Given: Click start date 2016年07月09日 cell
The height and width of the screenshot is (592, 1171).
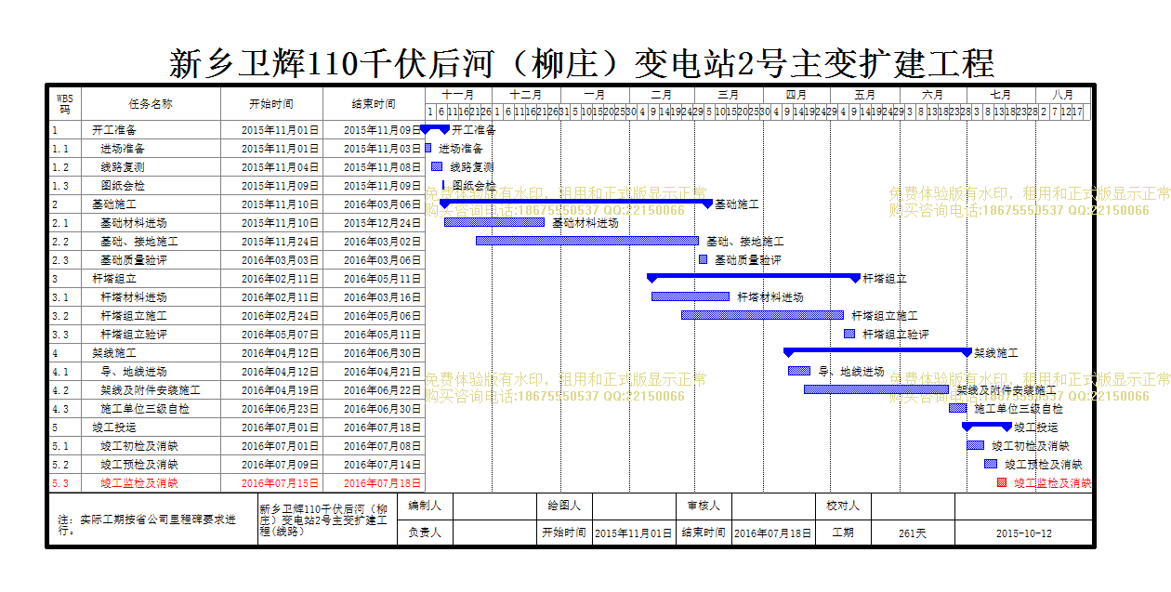Looking at the screenshot, I should click(272, 465).
